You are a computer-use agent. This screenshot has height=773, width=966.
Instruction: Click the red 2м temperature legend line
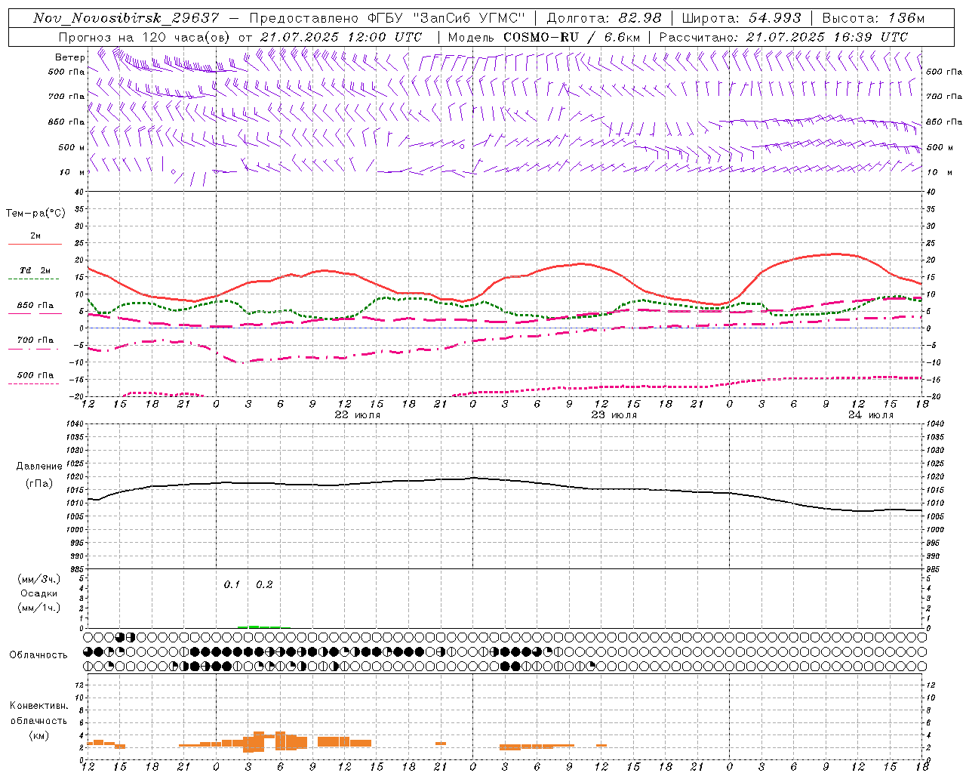pos(35,245)
